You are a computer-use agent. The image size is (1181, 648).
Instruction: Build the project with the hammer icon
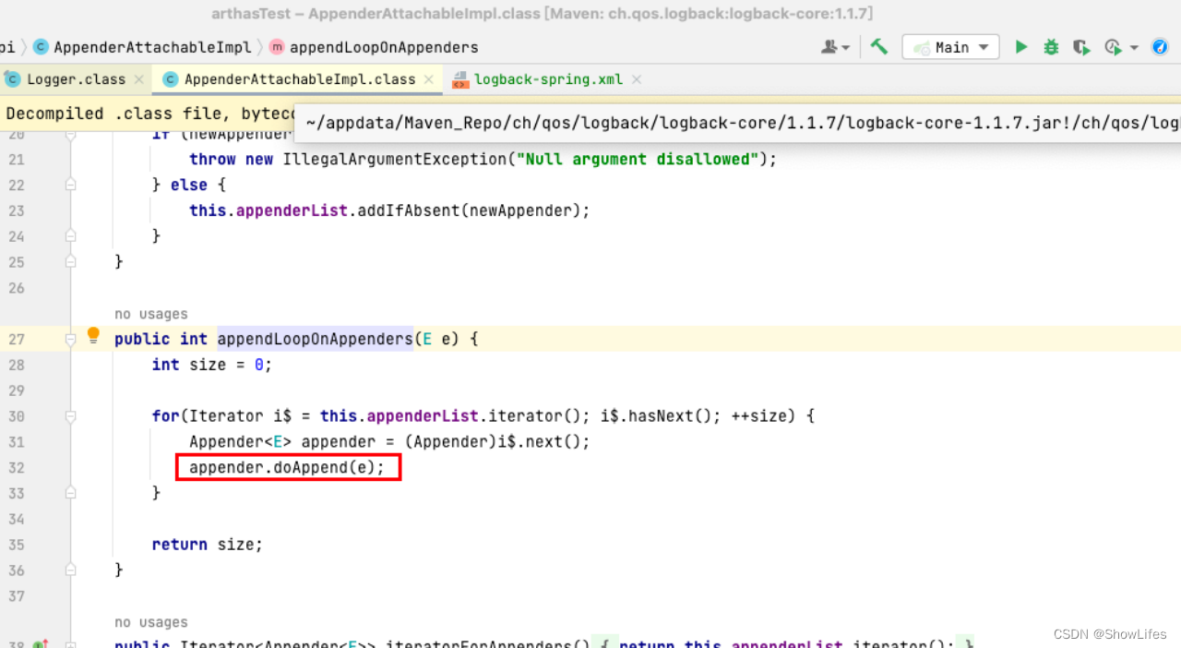coord(878,46)
